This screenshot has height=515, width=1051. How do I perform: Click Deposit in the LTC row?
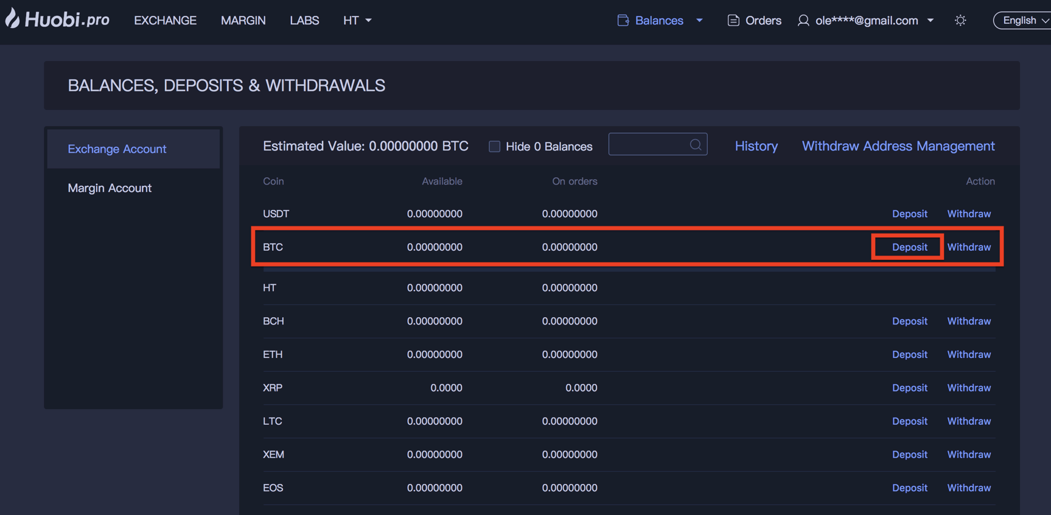[910, 421]
